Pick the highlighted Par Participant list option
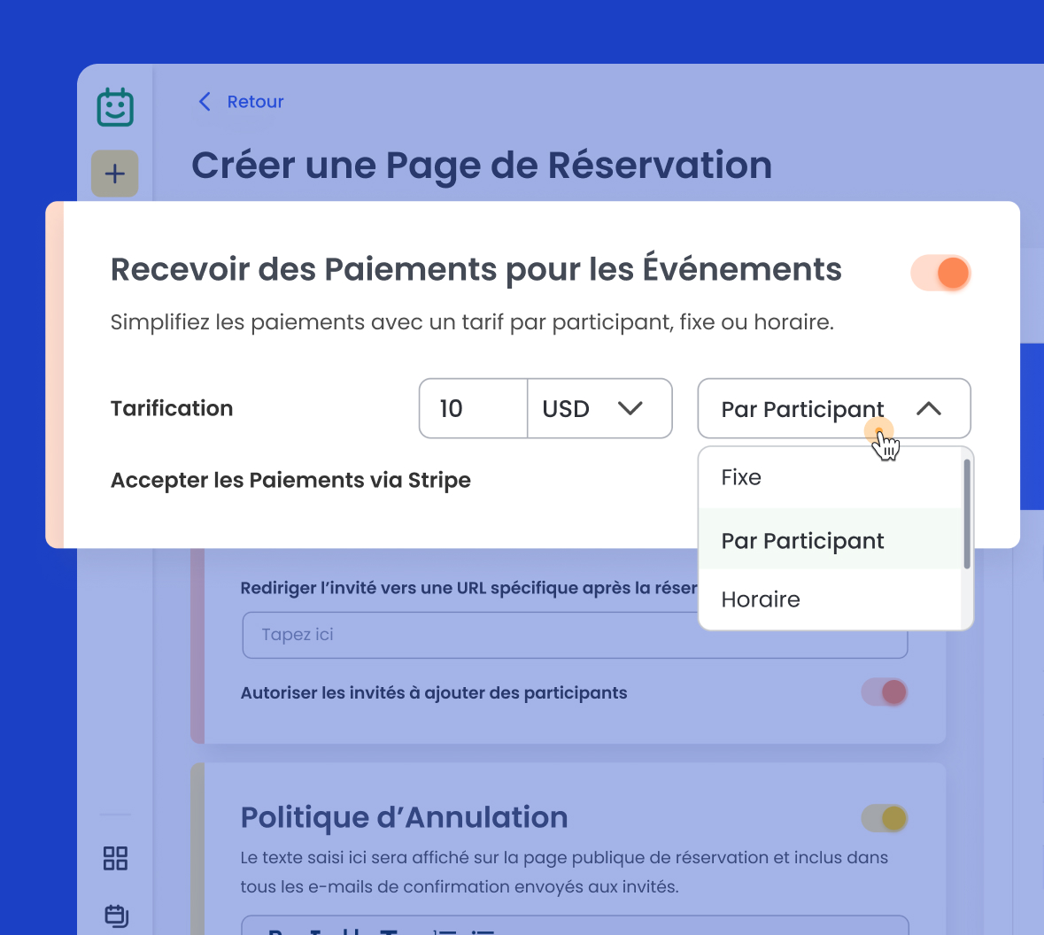 [x=802, y=540]
